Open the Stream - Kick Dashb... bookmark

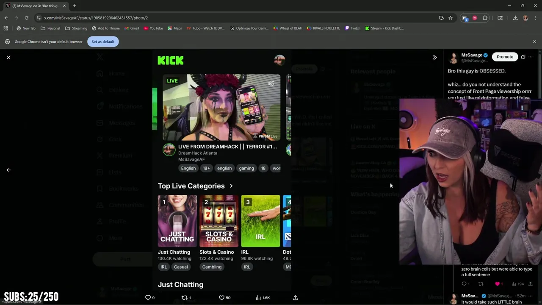coord(384,28)
